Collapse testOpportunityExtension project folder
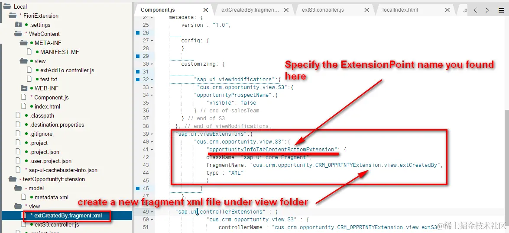The image size is (509, 233). (12, 179)
